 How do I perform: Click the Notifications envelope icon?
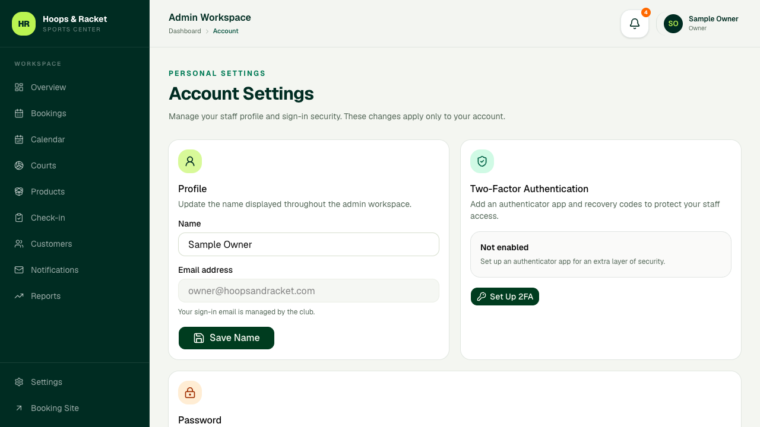(x=19, y=270)
